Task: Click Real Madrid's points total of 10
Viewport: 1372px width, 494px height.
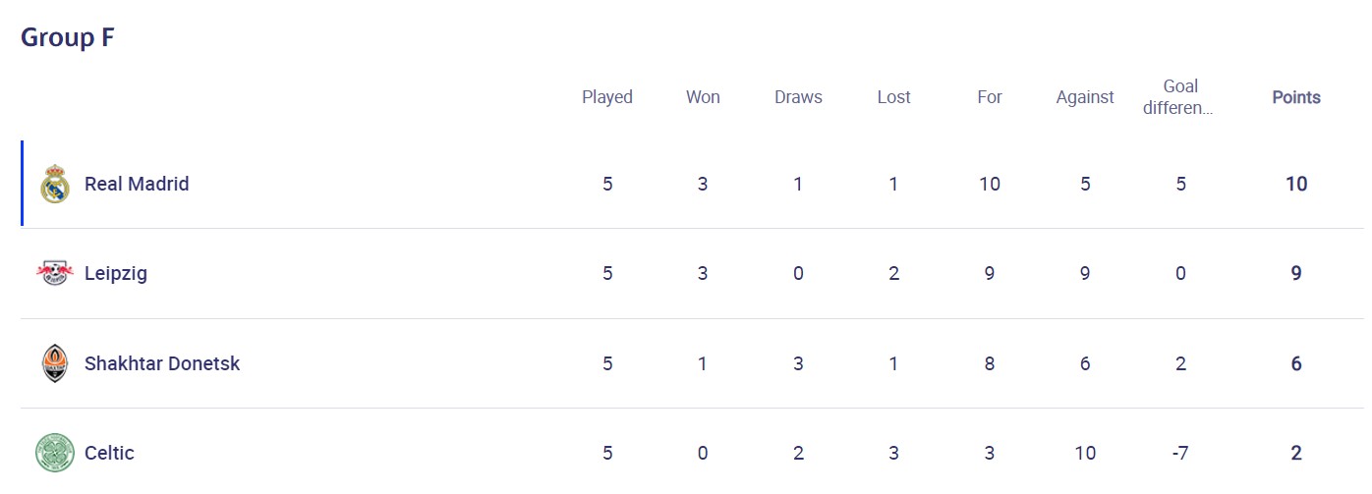Action: coord(1296,184)
